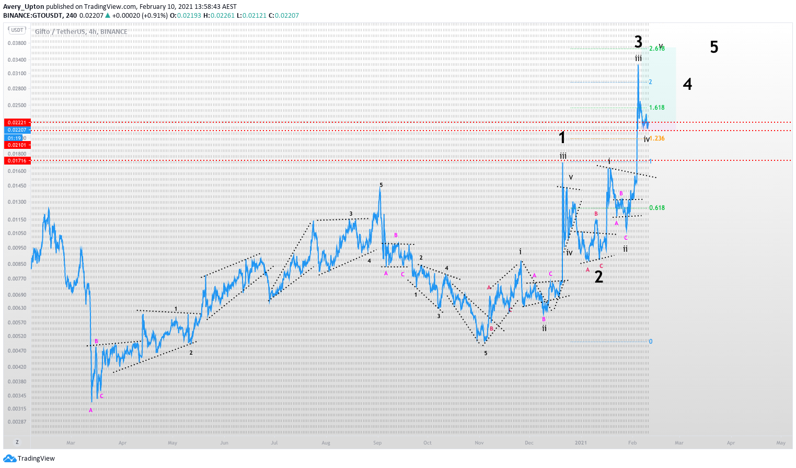Click the 0.03100 price axis label
This screenshot has height=468, width=796.
pos(17,74)
